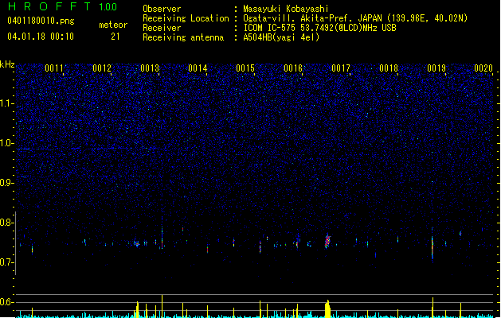Viewport: 501px width, 318px height.
Task: Click the Receiving Location label
Action: (x=186, y=18)
